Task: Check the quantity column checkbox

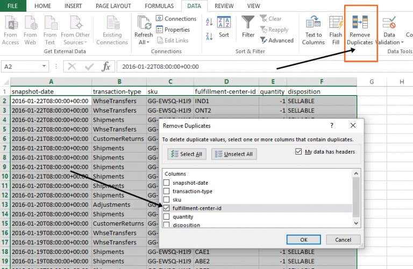Action: [167, 216]
